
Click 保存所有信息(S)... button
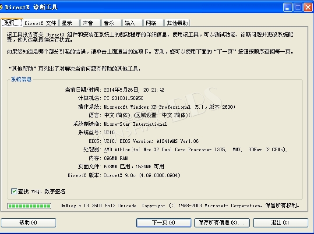[222, 223]
